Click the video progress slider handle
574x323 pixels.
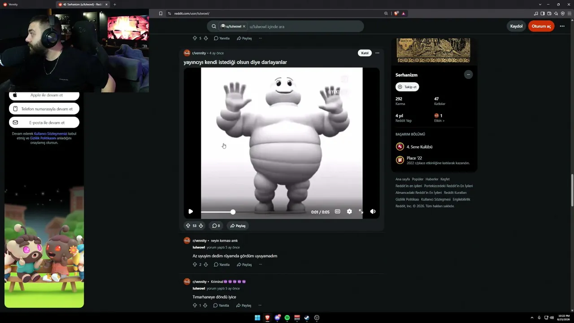coord(233,212)
